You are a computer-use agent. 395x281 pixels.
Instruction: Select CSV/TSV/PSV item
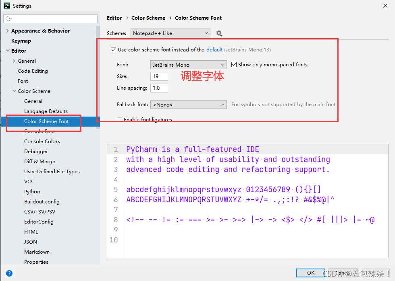[x=39, y=211]
